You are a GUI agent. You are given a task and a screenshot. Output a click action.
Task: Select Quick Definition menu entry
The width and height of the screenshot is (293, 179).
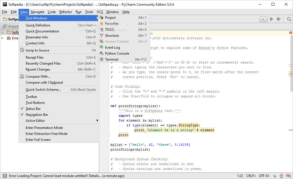(59, 25)
